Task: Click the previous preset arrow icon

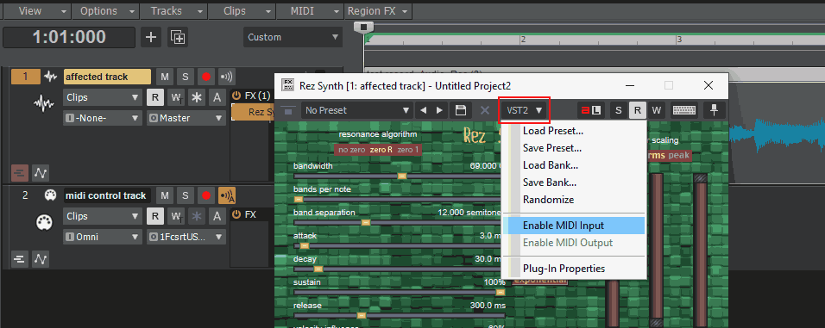Action: (424, 110)
